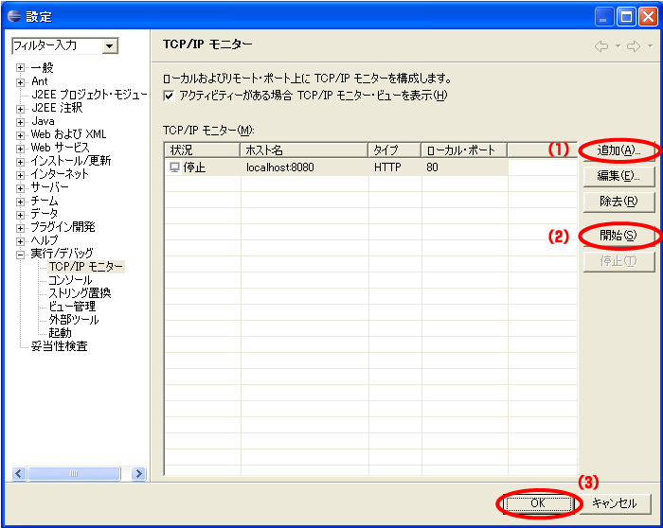Open the back history dropdown arrow
Screen dimensions: 663x528
[618, 45]
